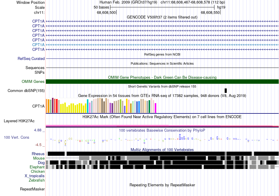Click the cyan bar in GTEx expression chart

pos(88,106)
